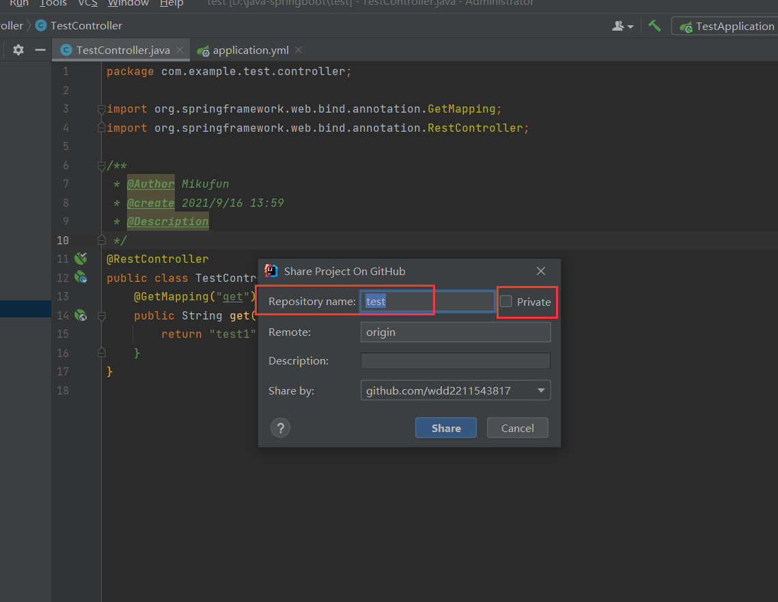778x602 pixels.
Task: Toggle fold marker at comment end line 10
Action: pos(101,240)
